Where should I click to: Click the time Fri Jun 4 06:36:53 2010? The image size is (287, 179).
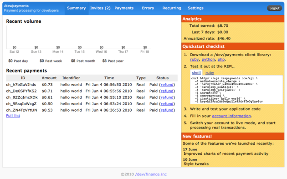pyautogui.click(x=108, y=110)
